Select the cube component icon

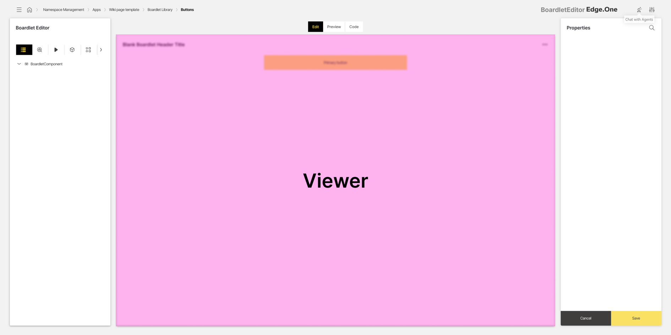72,50
